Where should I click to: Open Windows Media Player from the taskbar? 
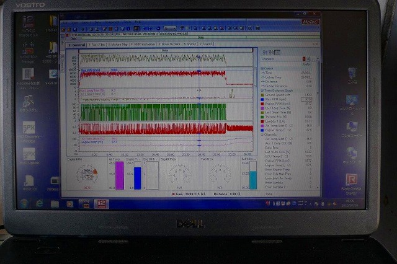click(70, 204)
